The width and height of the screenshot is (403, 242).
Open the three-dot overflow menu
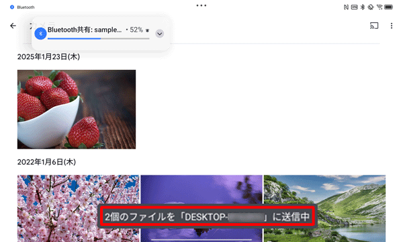tap(392, 26)
